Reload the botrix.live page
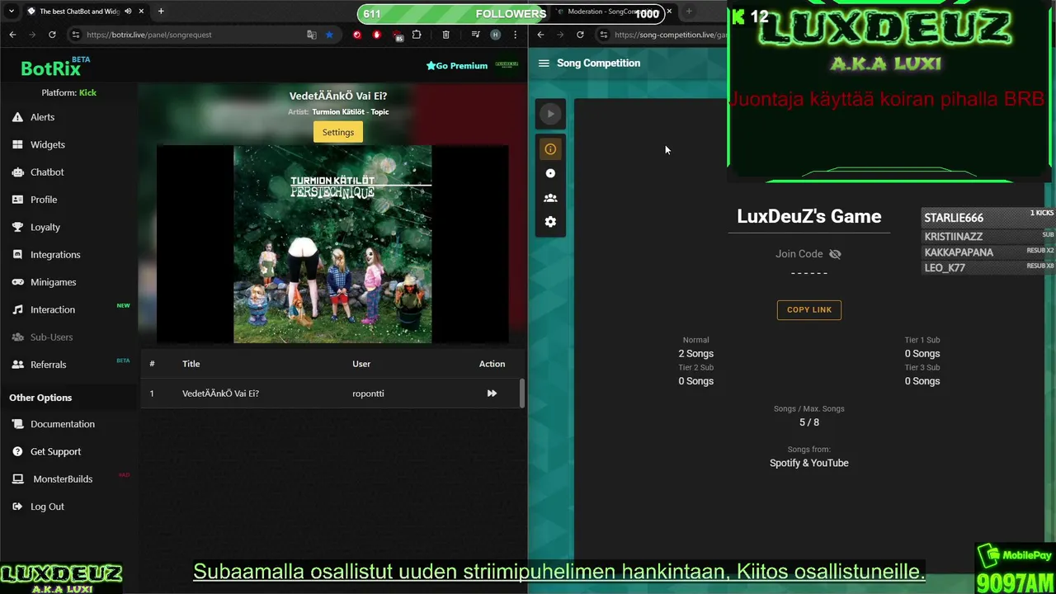 pos(52,35)
